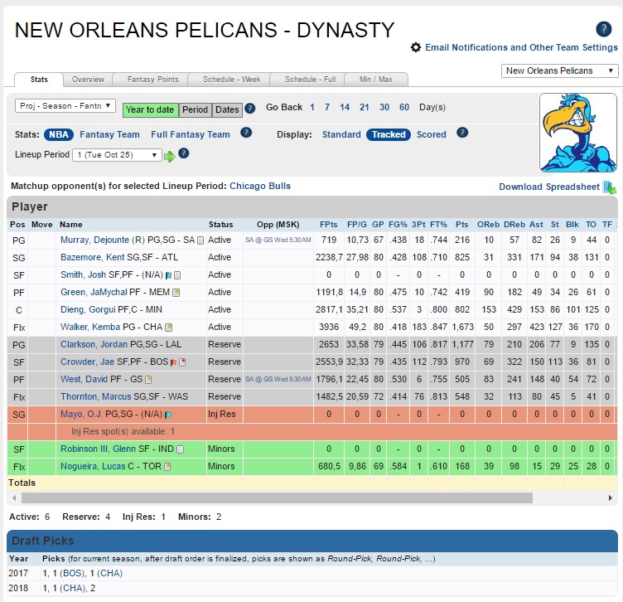Click the Chicago Bulls opponent link

point(260,186)
